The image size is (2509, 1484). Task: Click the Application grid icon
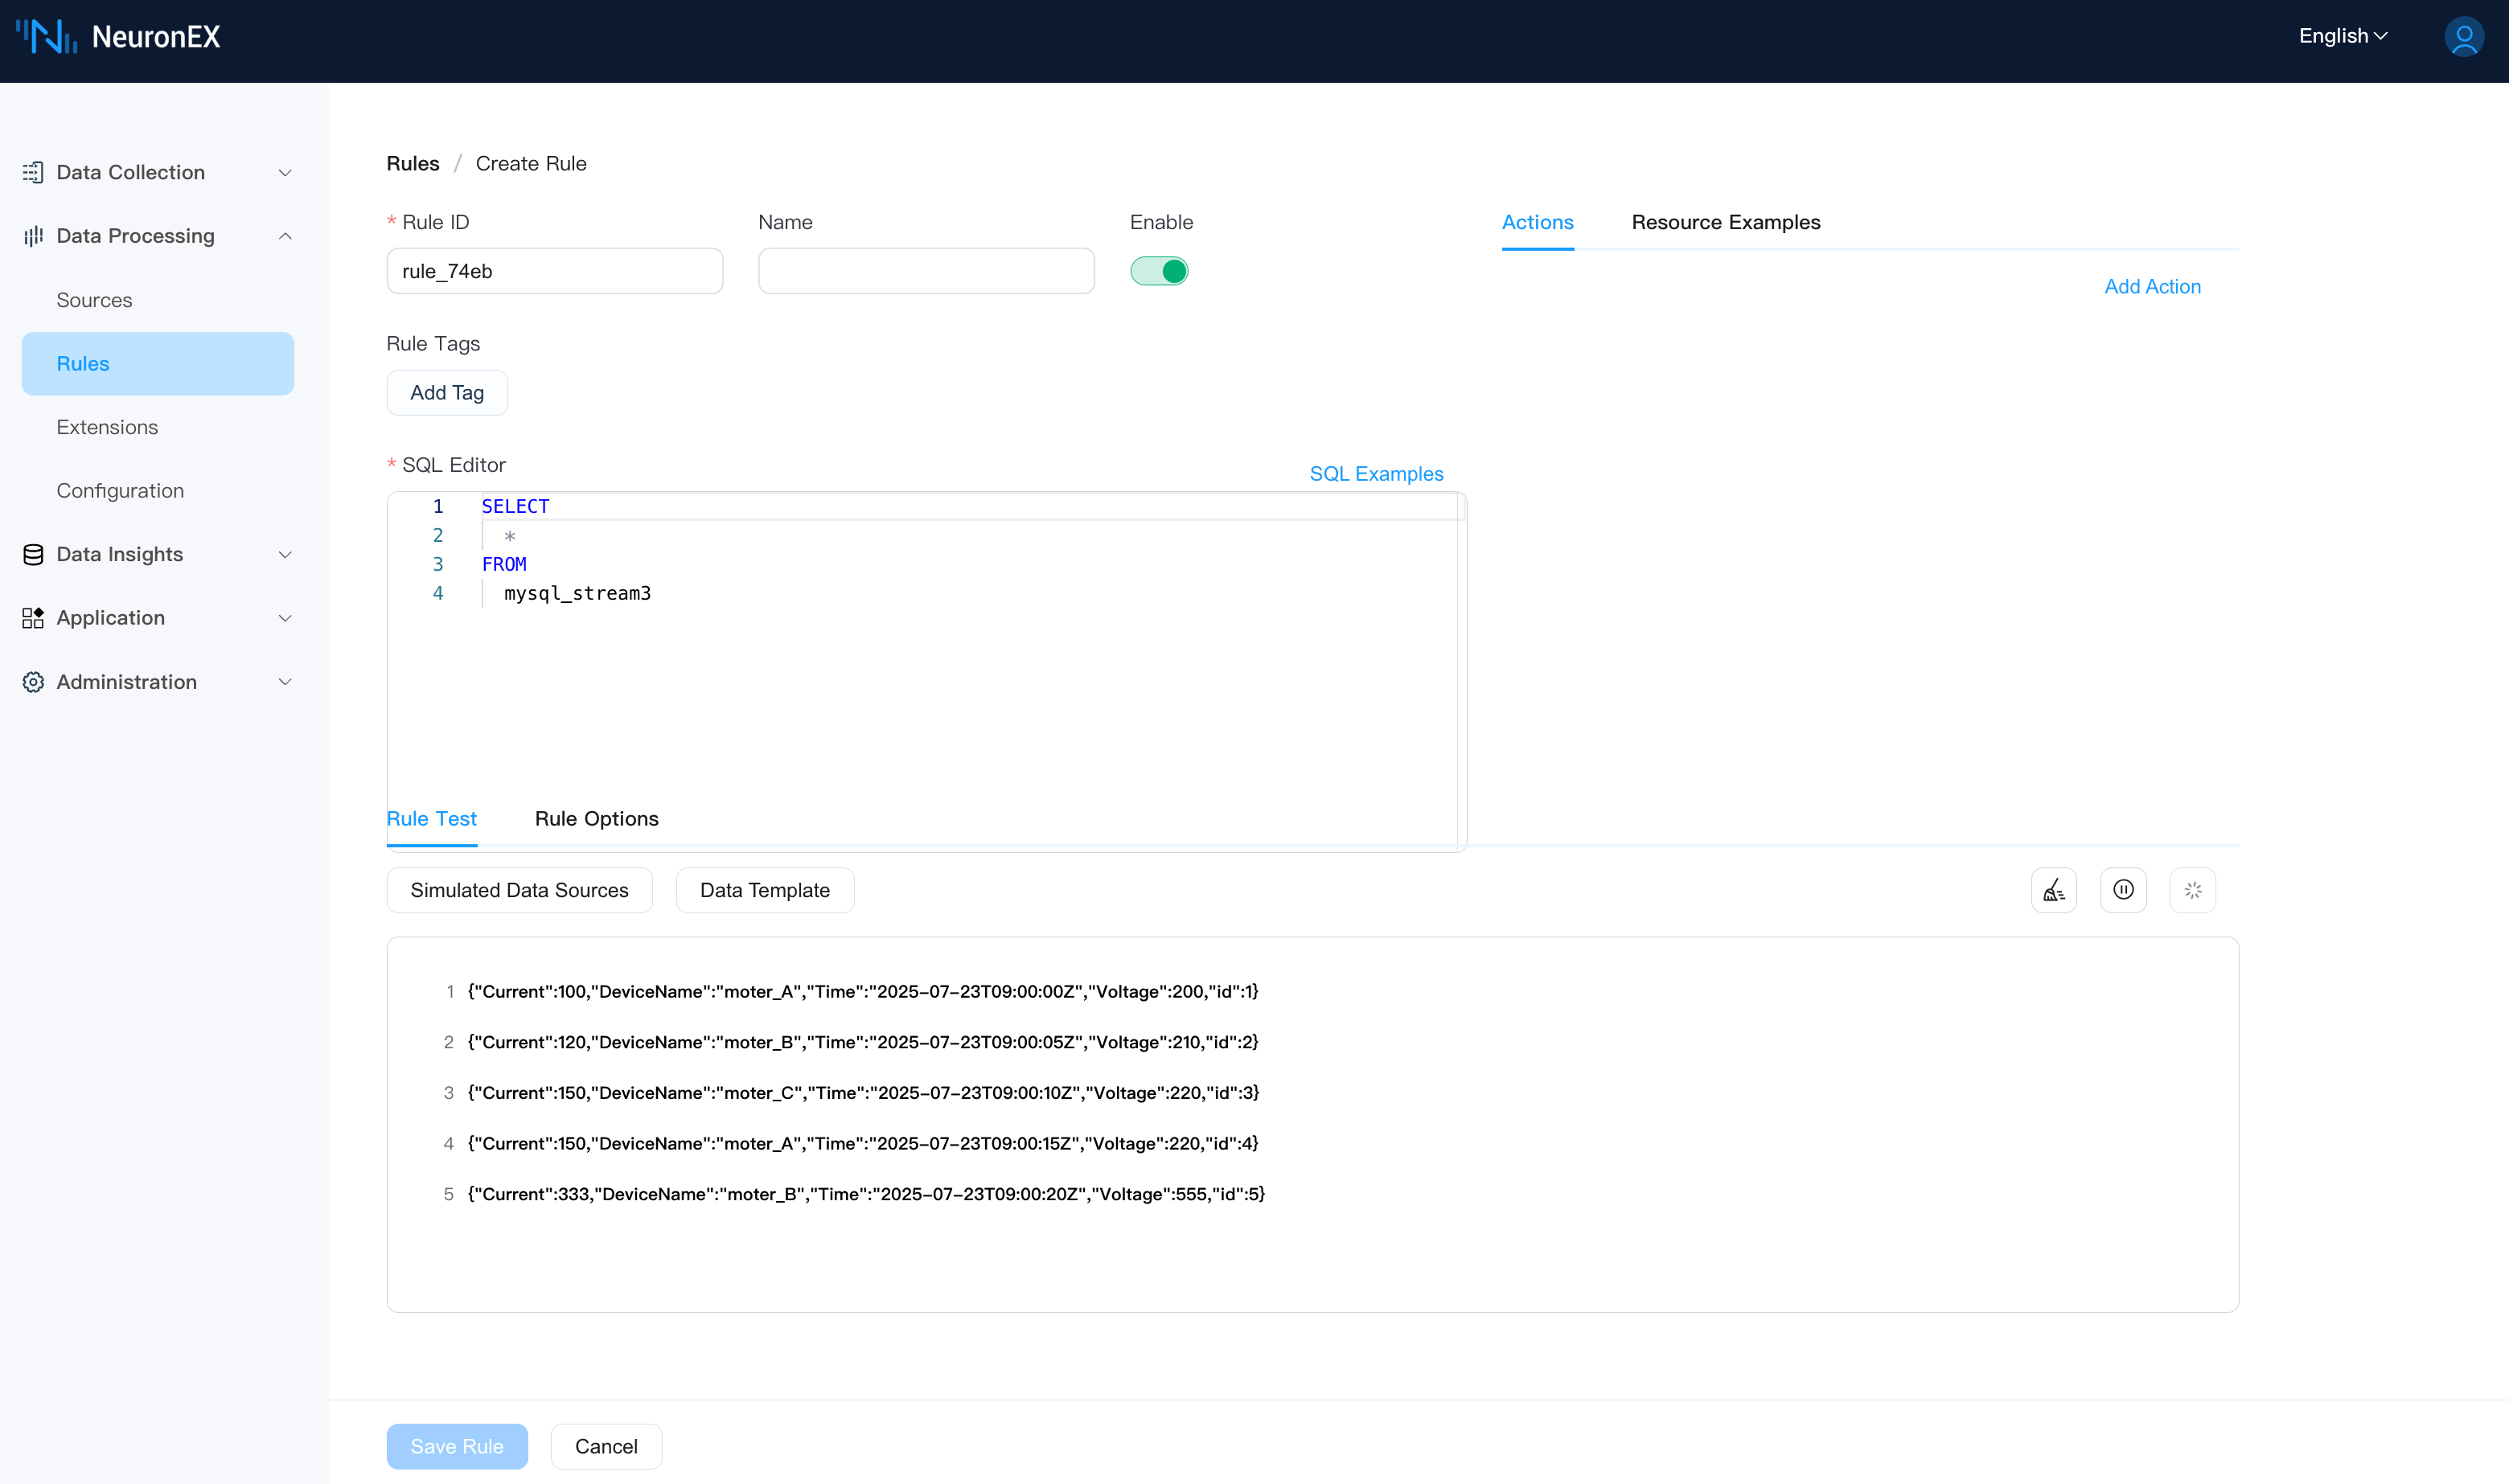click(x=33, y=618)
